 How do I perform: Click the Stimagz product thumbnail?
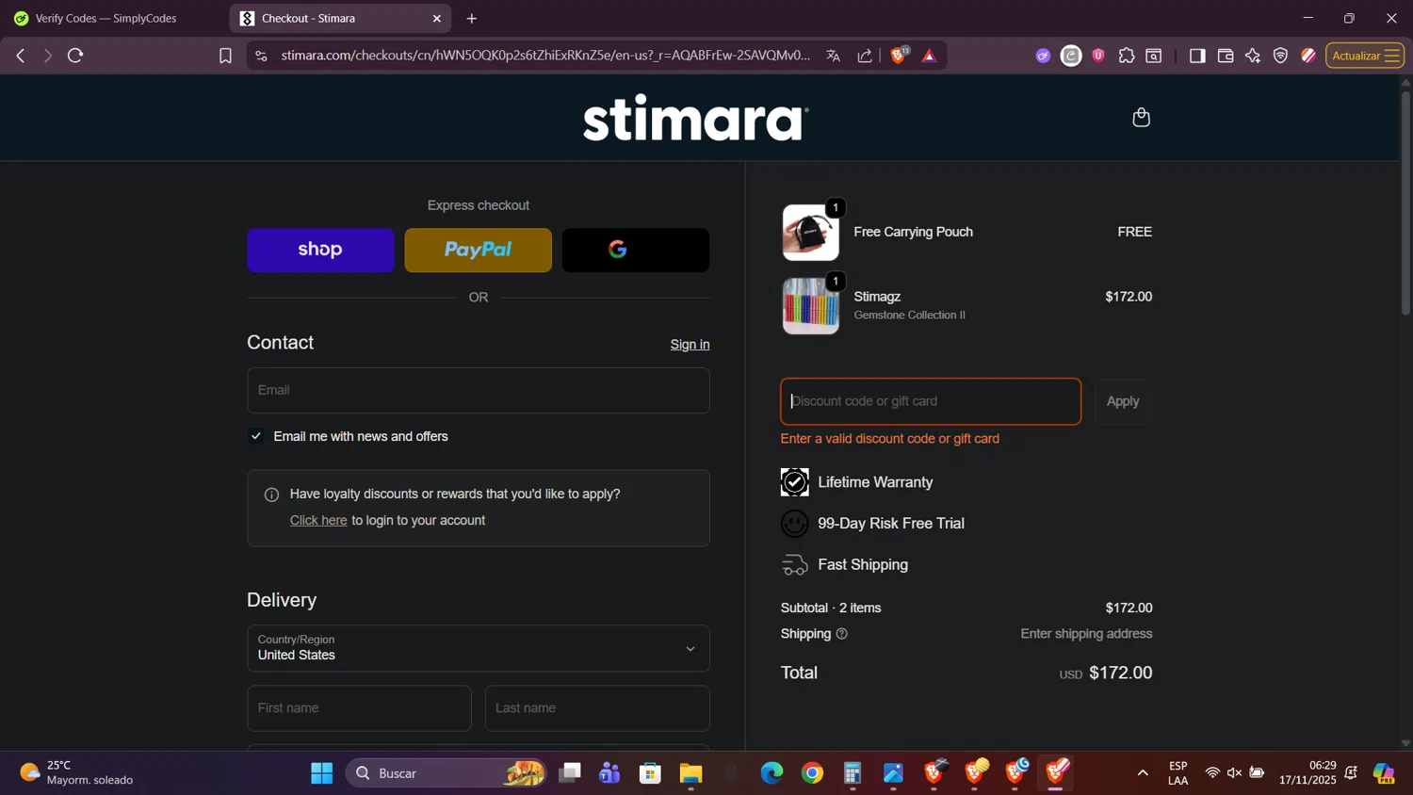point(810,306)
